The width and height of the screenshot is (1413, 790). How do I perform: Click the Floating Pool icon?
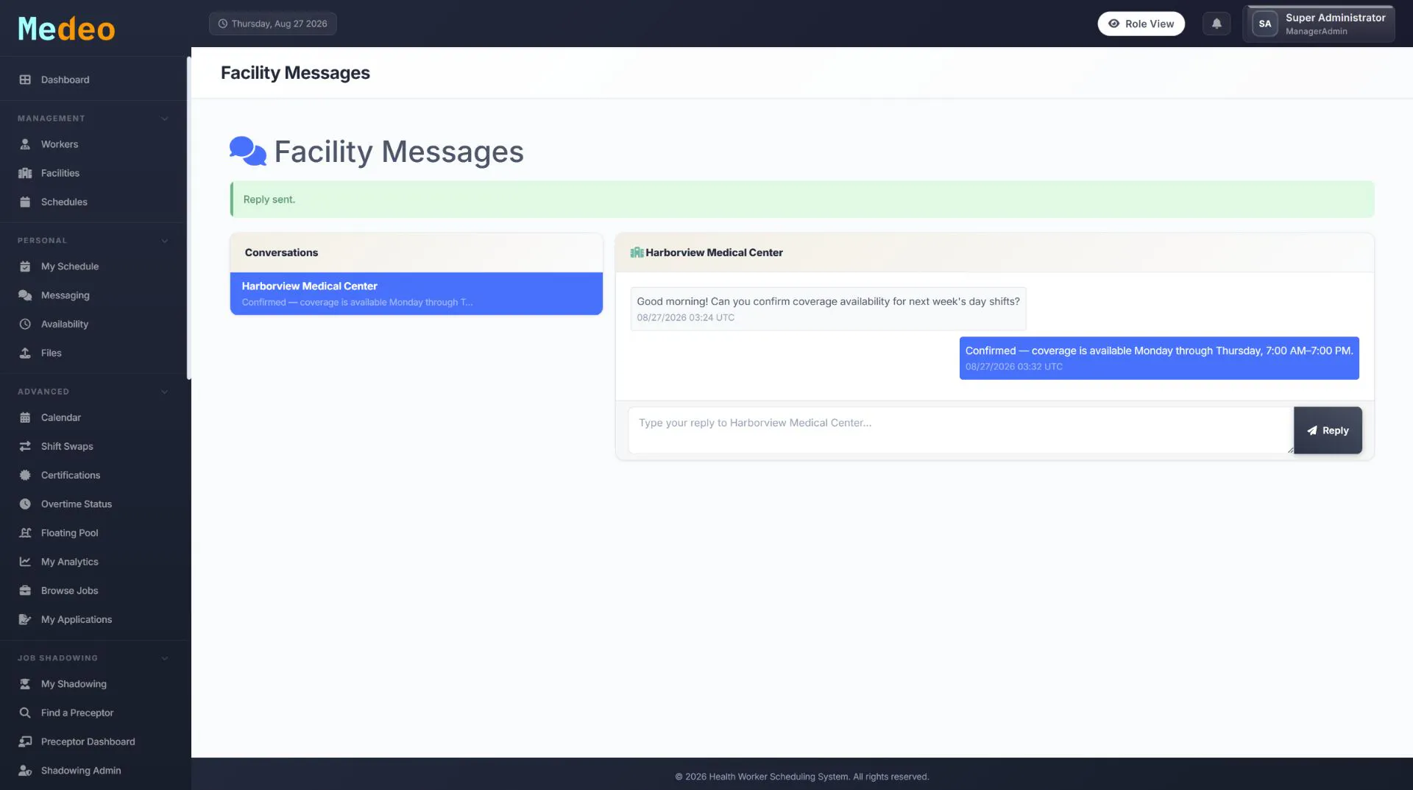tap(25, 533)
